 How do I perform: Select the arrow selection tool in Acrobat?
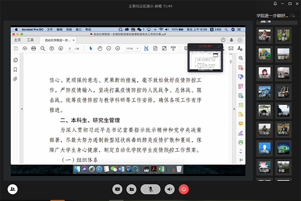tap(91, 48)
